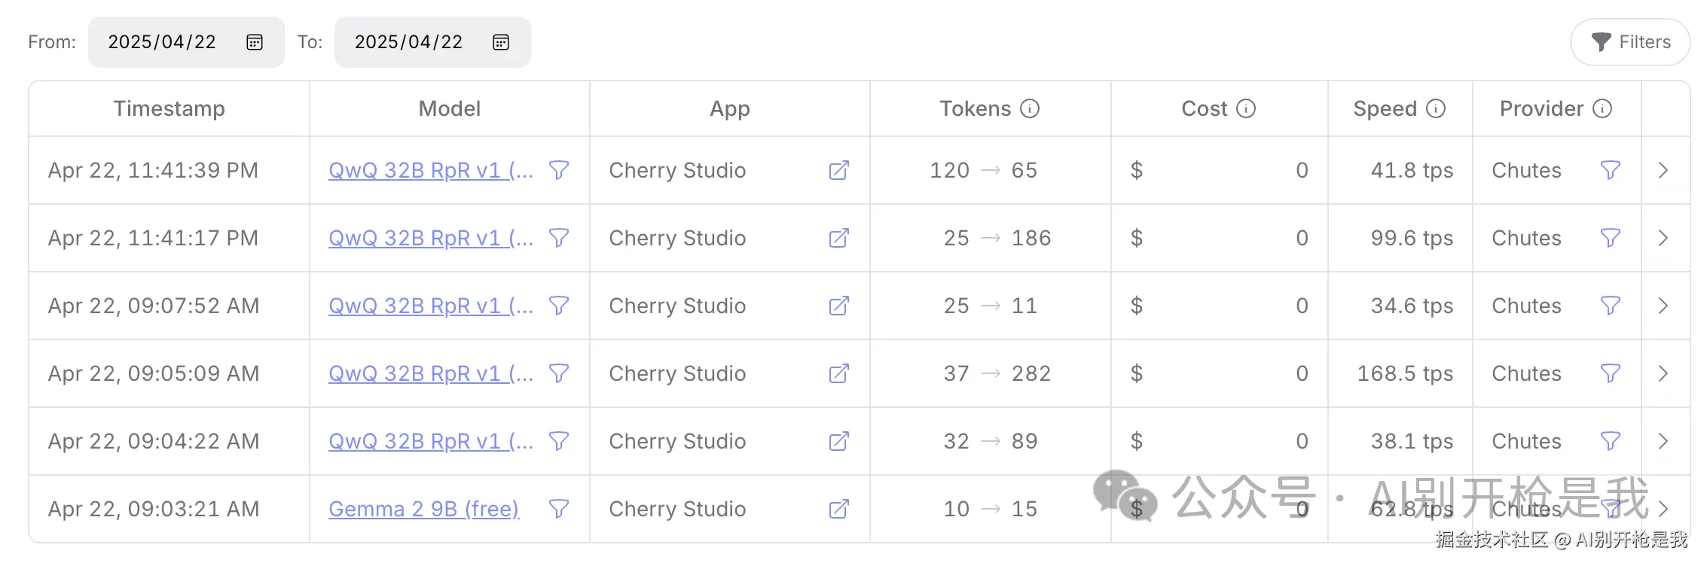This screenshot has width=1704, height=566.
Task: Expand the 11:41:39 PM row details chevron
Action: coord(1663,171)
